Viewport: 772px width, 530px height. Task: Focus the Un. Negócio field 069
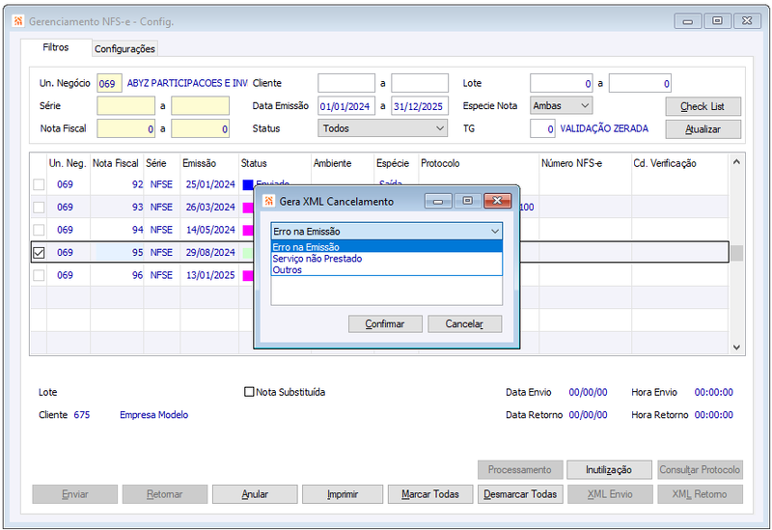pyautogui.click(x=109, y=83)
